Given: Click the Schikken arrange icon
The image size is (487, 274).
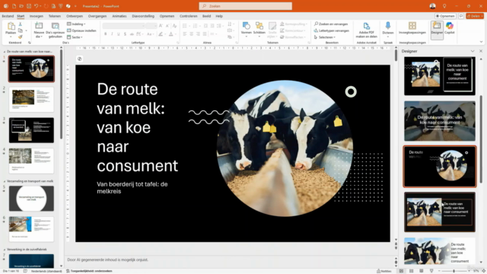Looking at the screenshot, I should [259, 26].
